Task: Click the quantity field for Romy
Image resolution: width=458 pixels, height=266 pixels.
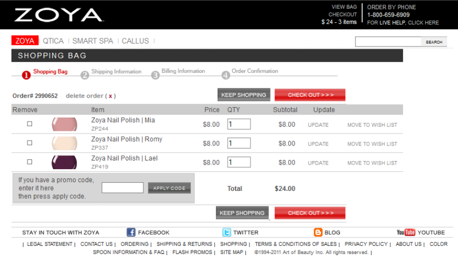Action: [x=239, y=143]
